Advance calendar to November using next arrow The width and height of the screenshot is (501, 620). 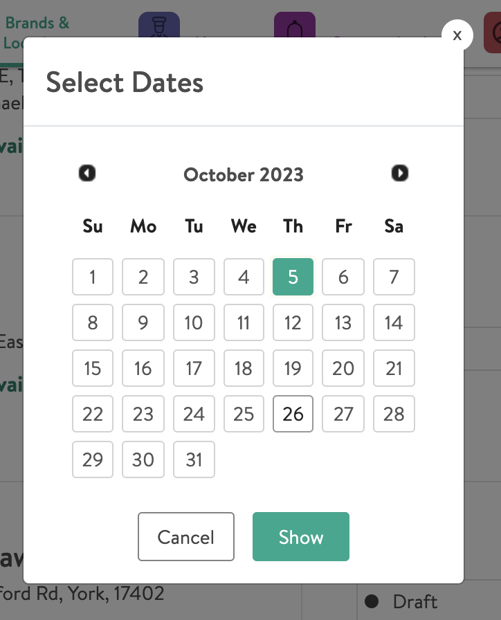click(399, 174)
